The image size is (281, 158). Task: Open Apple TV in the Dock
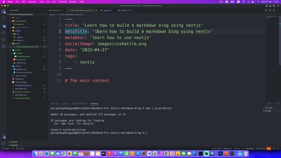click(x=104, y=154)
